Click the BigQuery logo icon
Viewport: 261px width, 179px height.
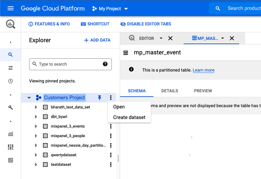coord(11,24)
